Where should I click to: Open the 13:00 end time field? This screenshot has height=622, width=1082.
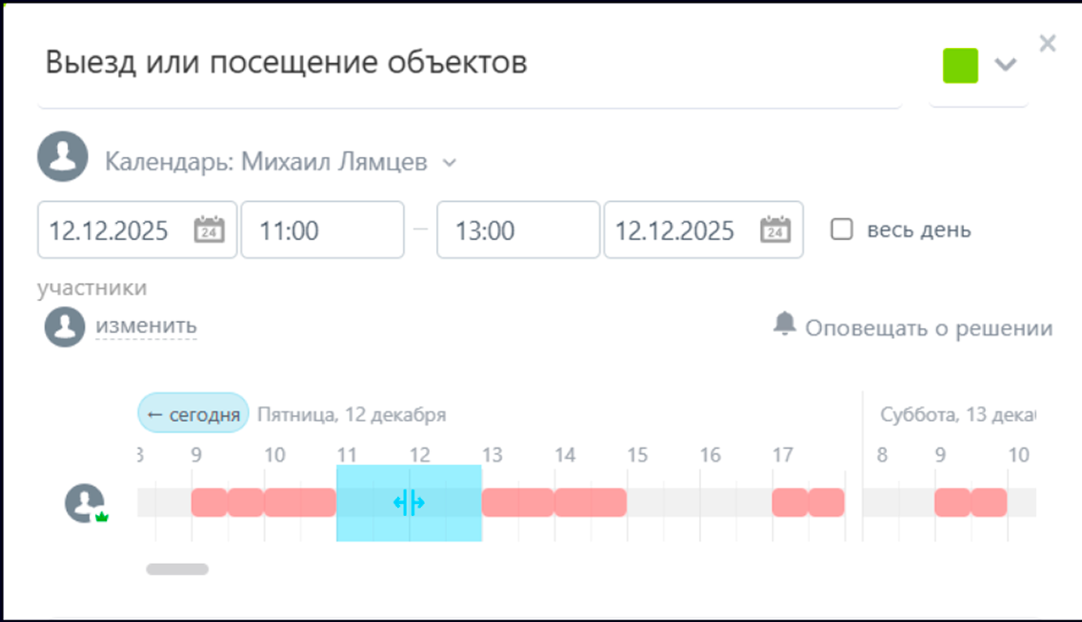click(518, 229)
